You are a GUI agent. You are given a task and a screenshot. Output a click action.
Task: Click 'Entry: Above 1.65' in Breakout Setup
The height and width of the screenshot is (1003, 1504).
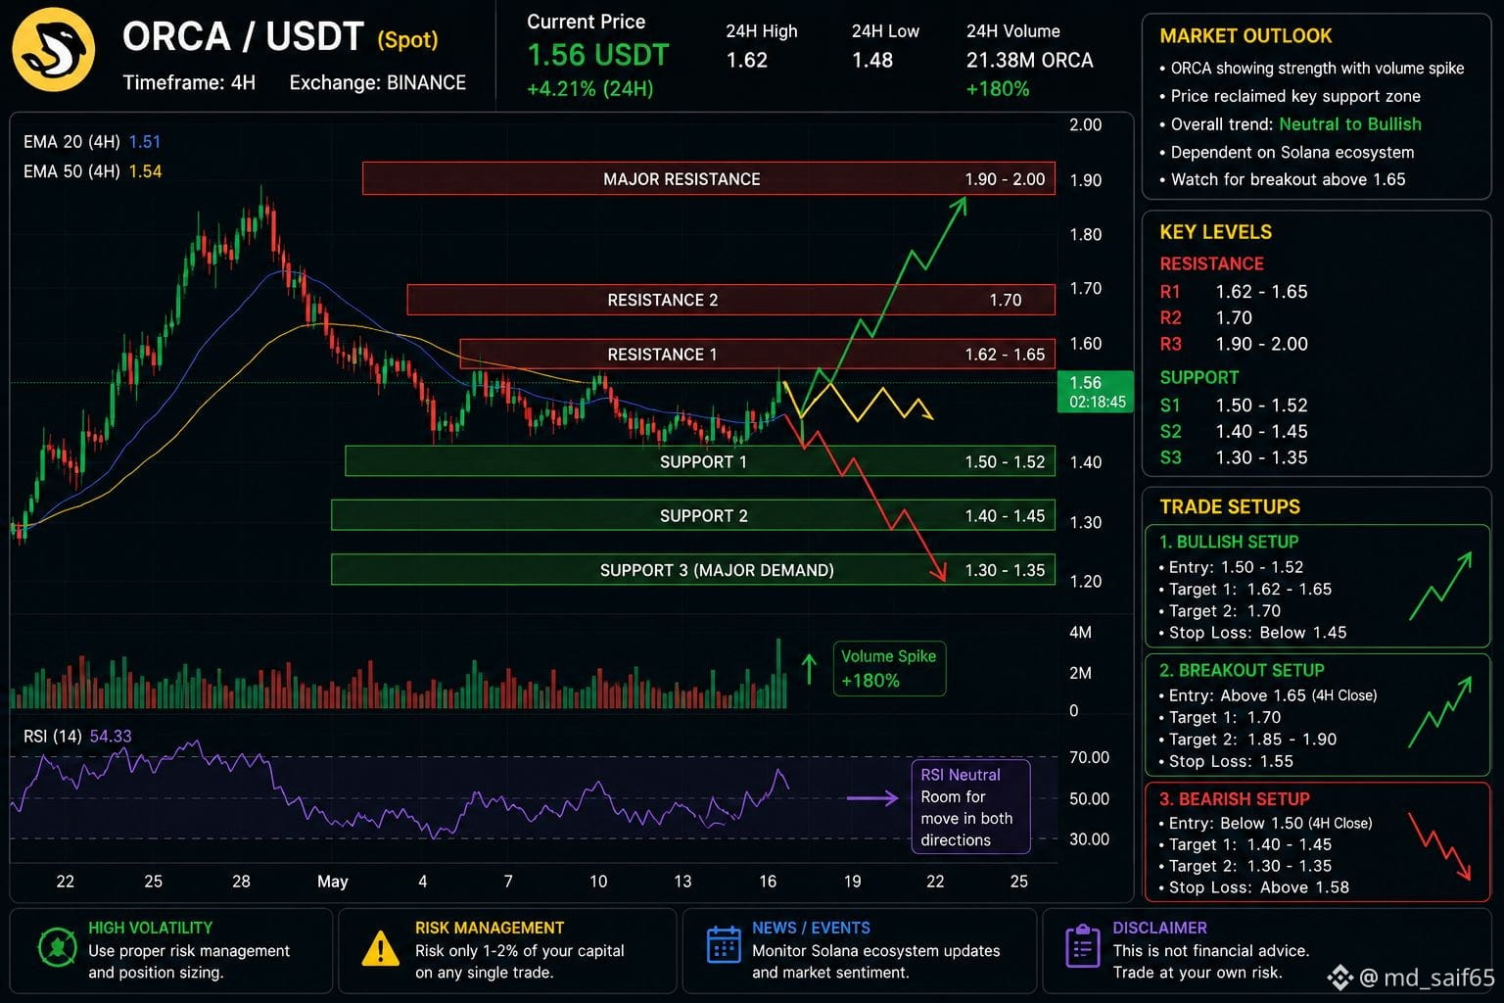coord(1268,694)
